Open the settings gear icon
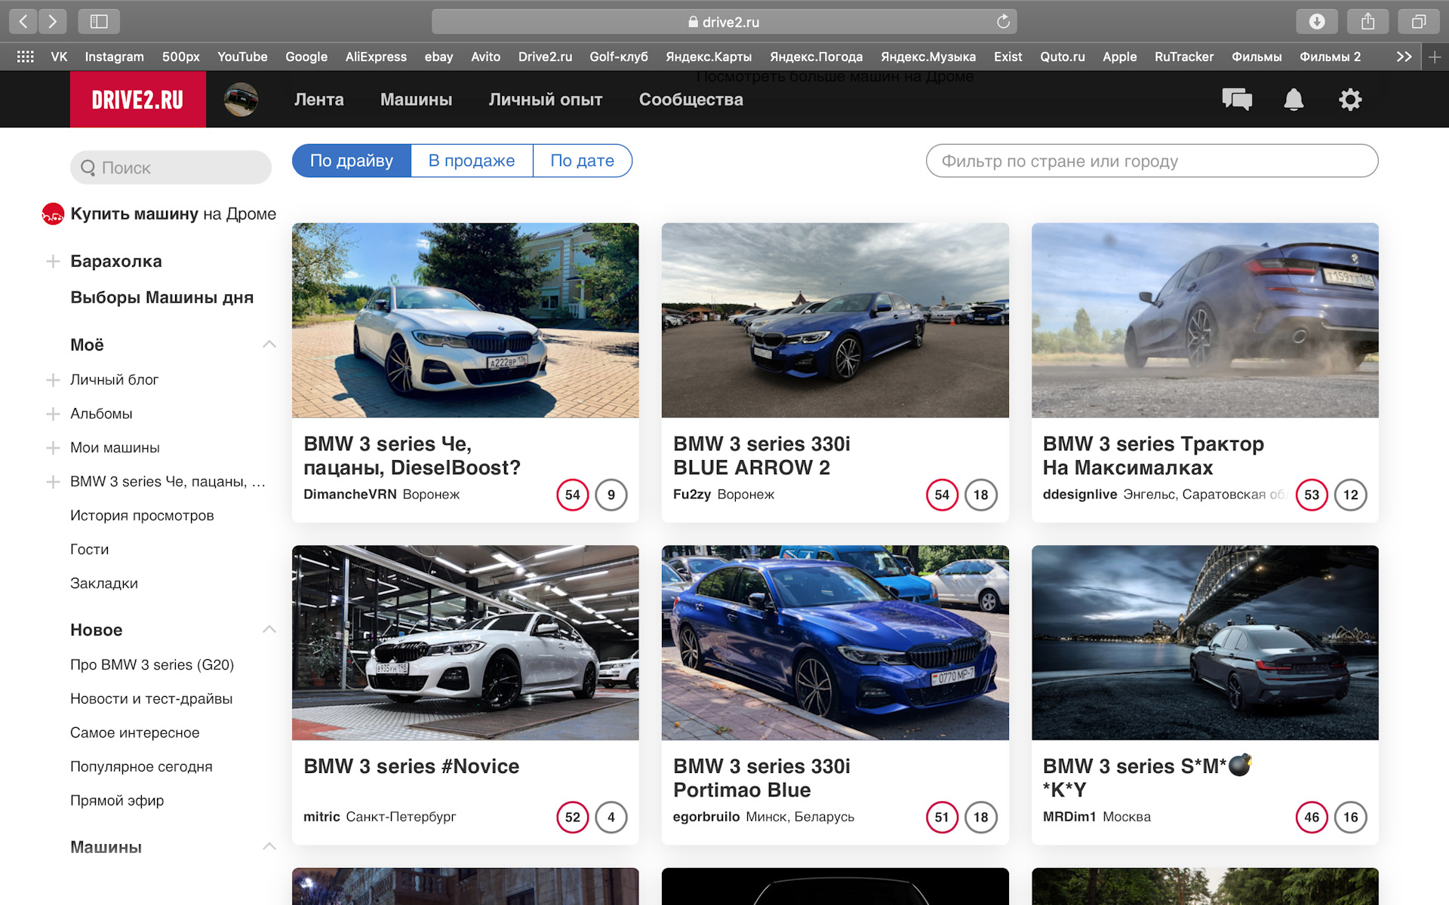This screenshot has height=905, width=1449. click(x=1350, y=100)
